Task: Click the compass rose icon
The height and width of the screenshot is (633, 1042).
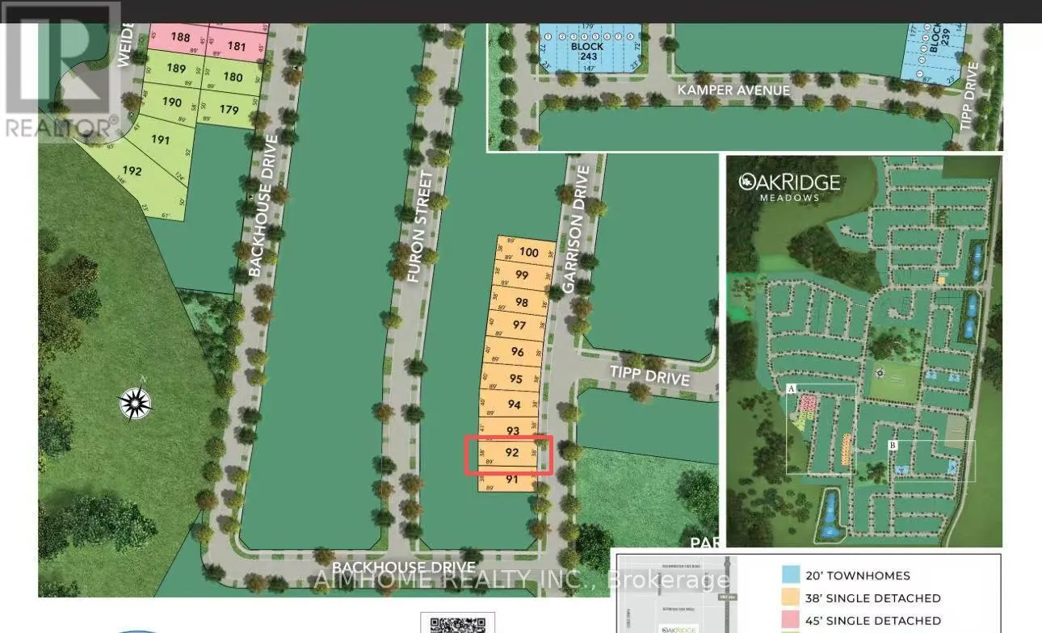Action: [x=136, y=403]
